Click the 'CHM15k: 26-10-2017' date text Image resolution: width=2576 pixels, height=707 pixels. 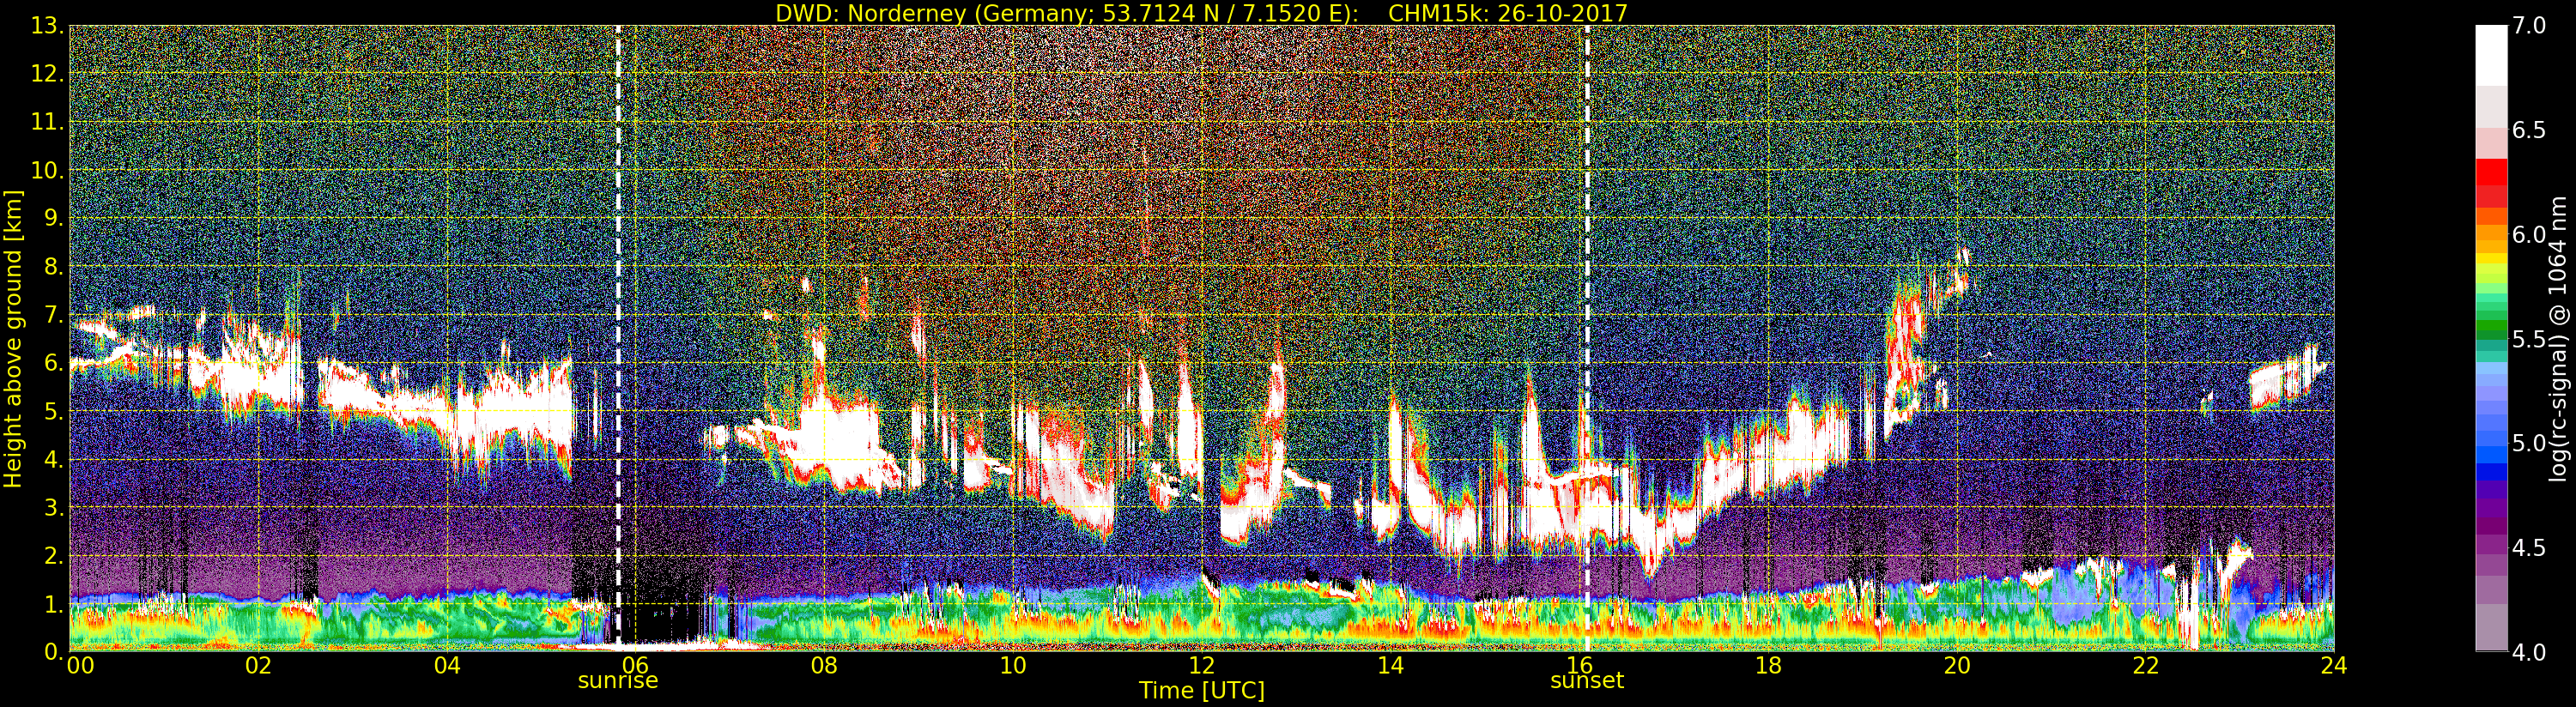click(1508, 13)
